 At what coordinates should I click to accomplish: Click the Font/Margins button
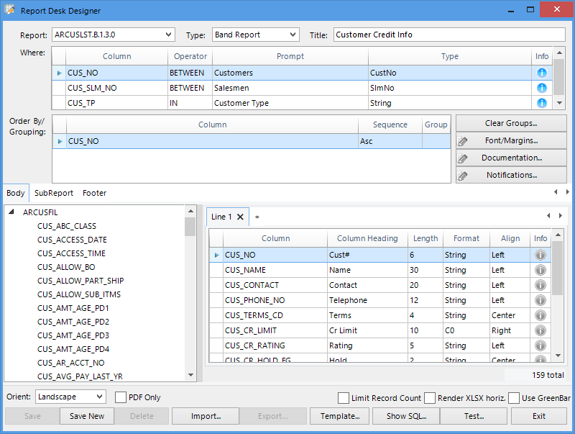[x=511, y=140]
